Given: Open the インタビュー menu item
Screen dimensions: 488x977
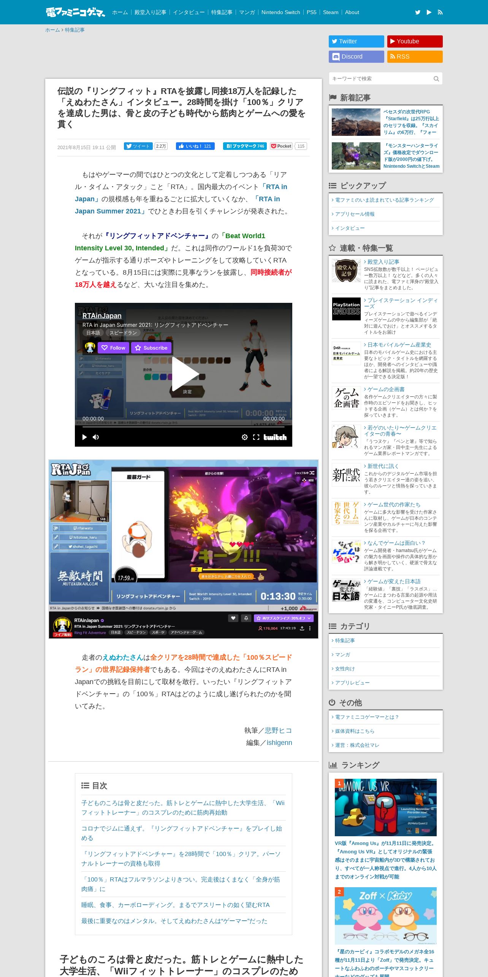Looking at the screenshot, I should point(189,12).
